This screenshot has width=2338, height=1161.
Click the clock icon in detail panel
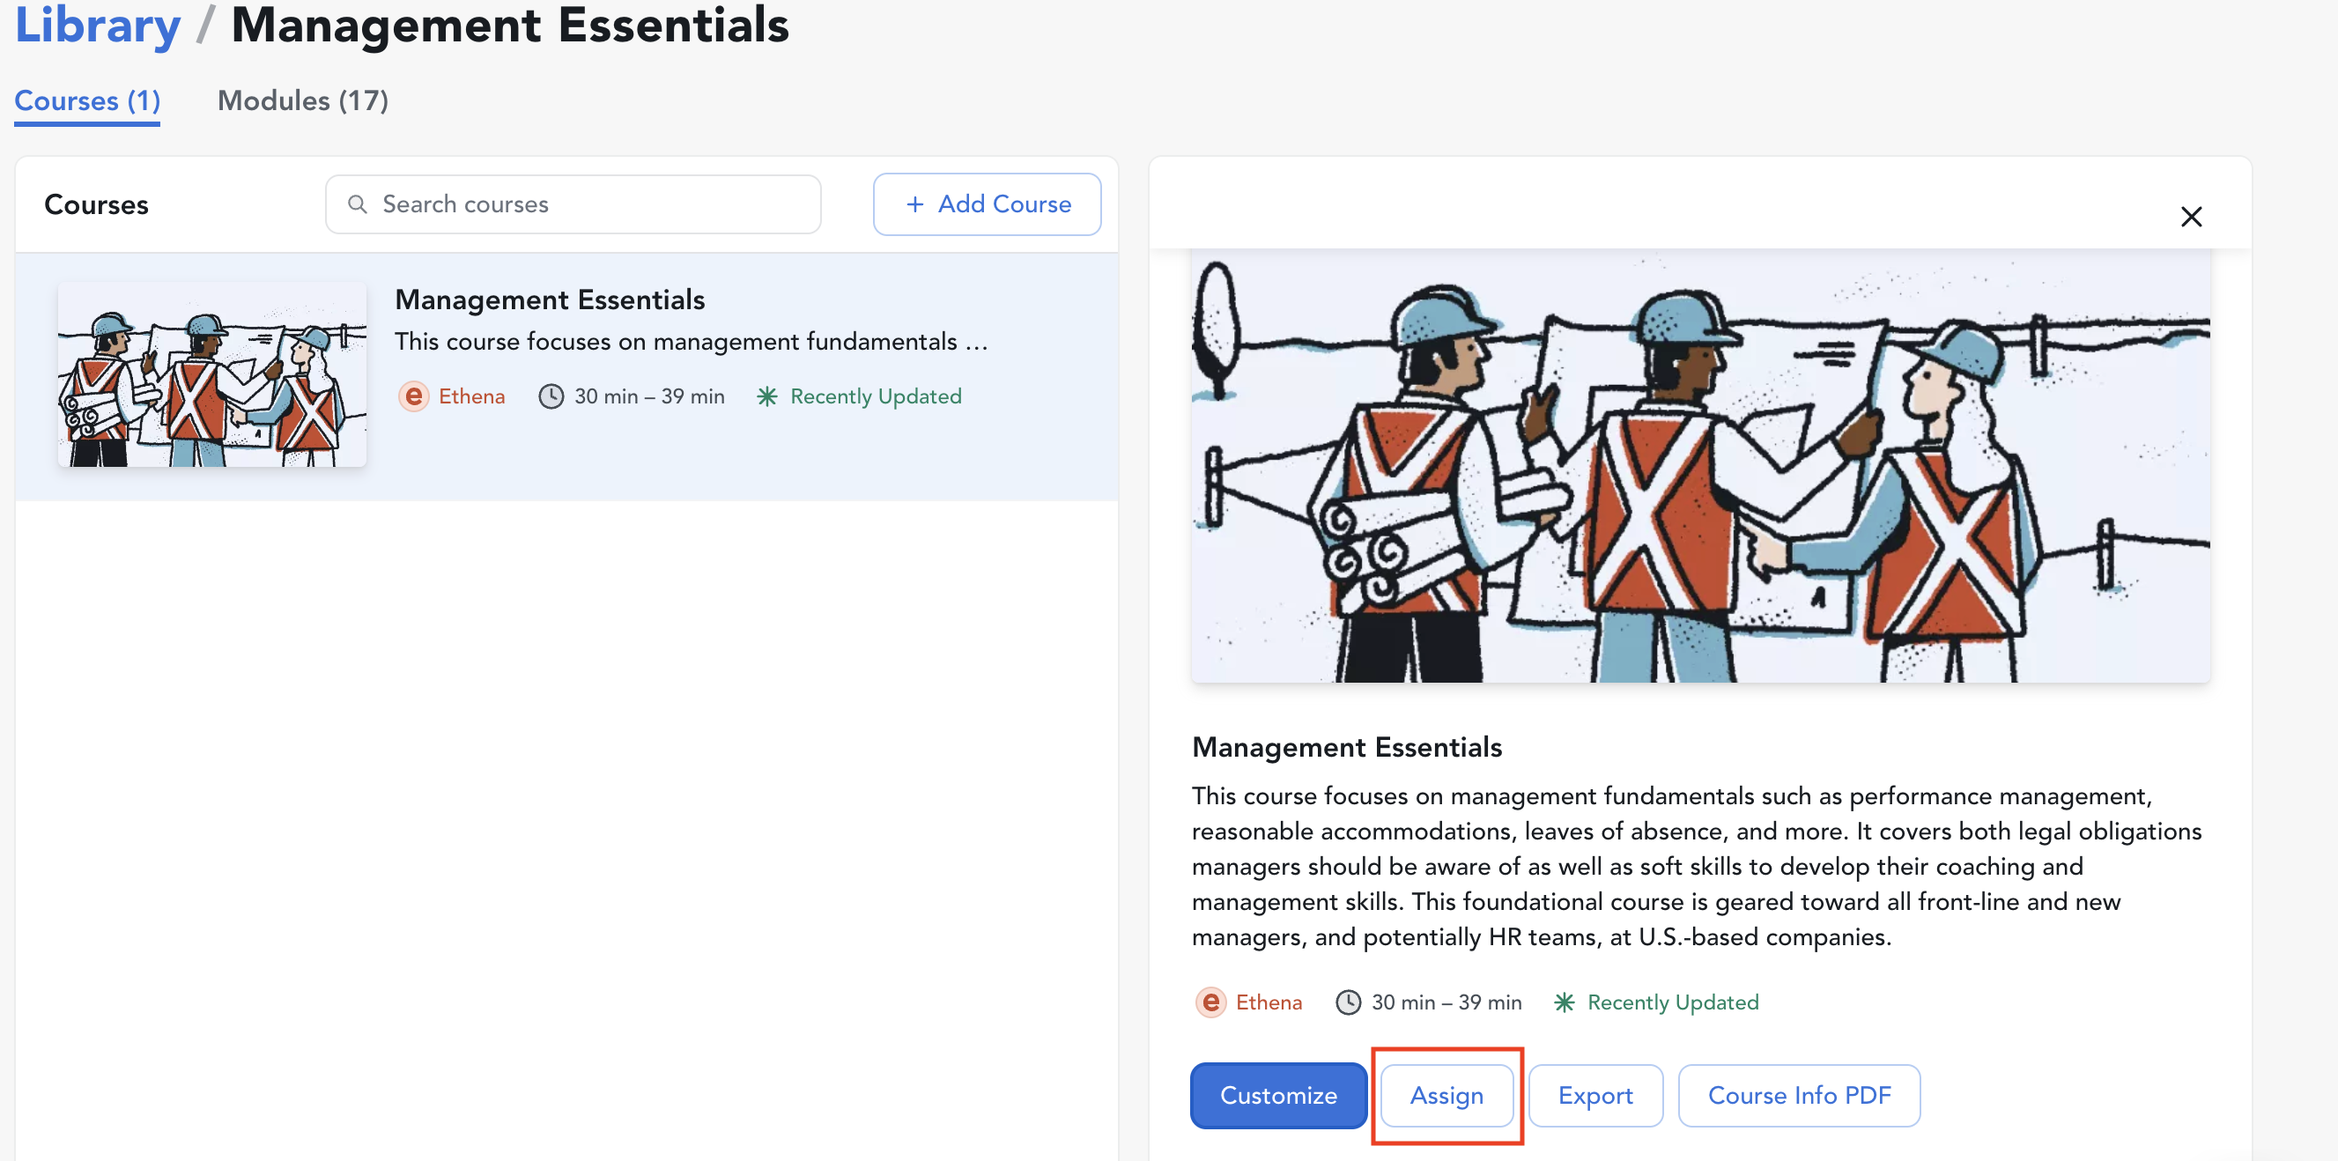pos(1348,1002)
